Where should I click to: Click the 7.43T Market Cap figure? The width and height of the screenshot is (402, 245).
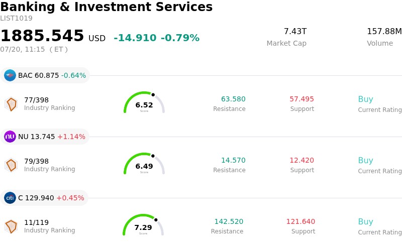click(x=295, y=31)
